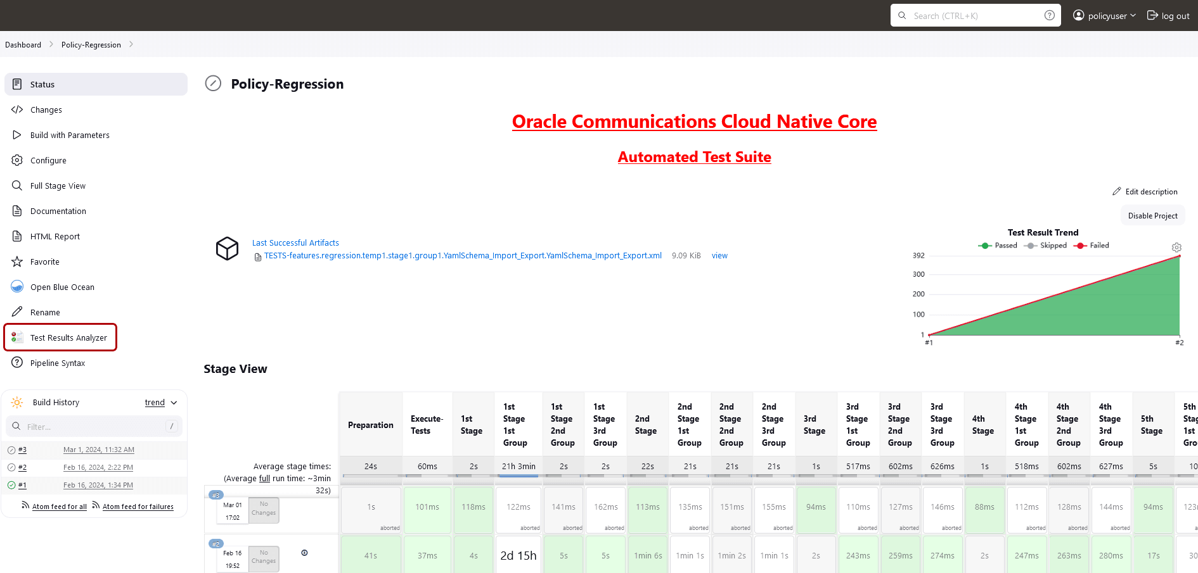This screenshot has width=1198, height=573.
Task: Open the Last Successful Artifacts link
Action: [x=295, y=243]
